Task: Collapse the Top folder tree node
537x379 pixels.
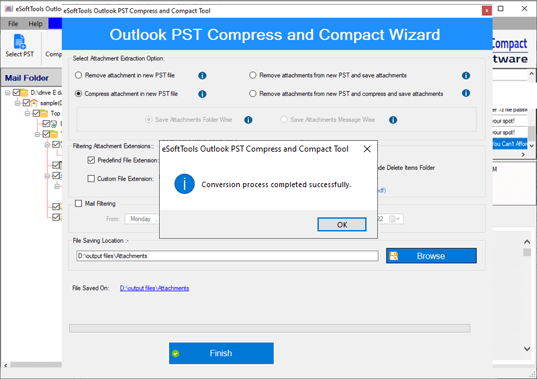Action: tap(28, 113)
